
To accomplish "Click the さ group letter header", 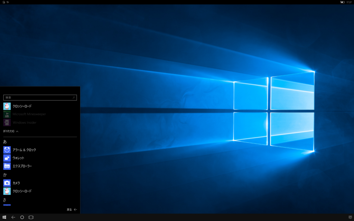I will pyautogui.click(x=5, y=200).
